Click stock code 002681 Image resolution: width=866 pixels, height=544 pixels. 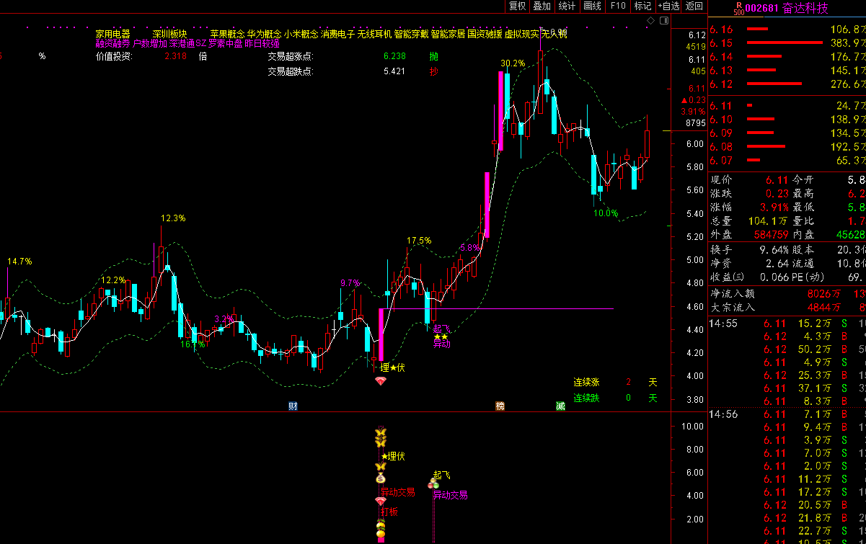point(761,9)
